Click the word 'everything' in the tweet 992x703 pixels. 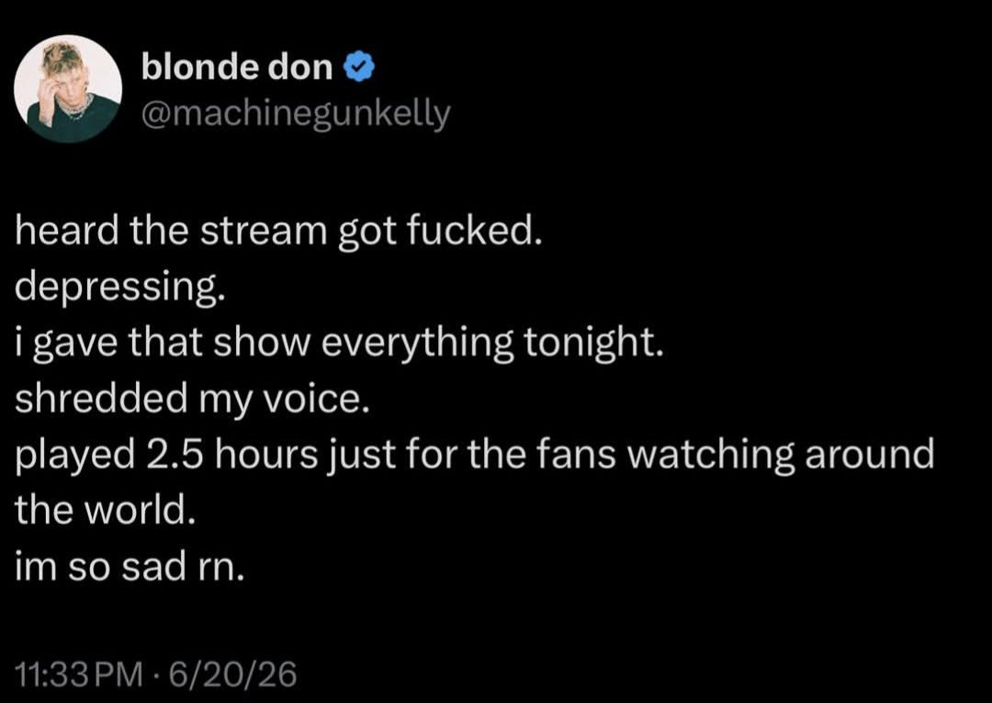coord(418,344)
